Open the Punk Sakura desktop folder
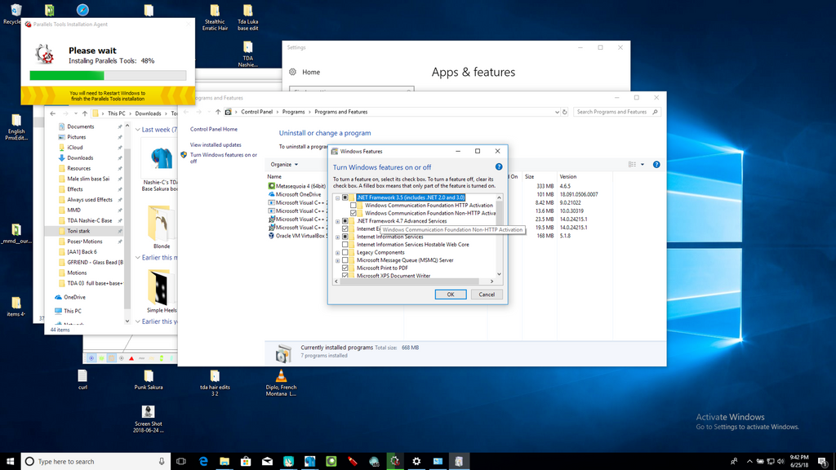 149,380
